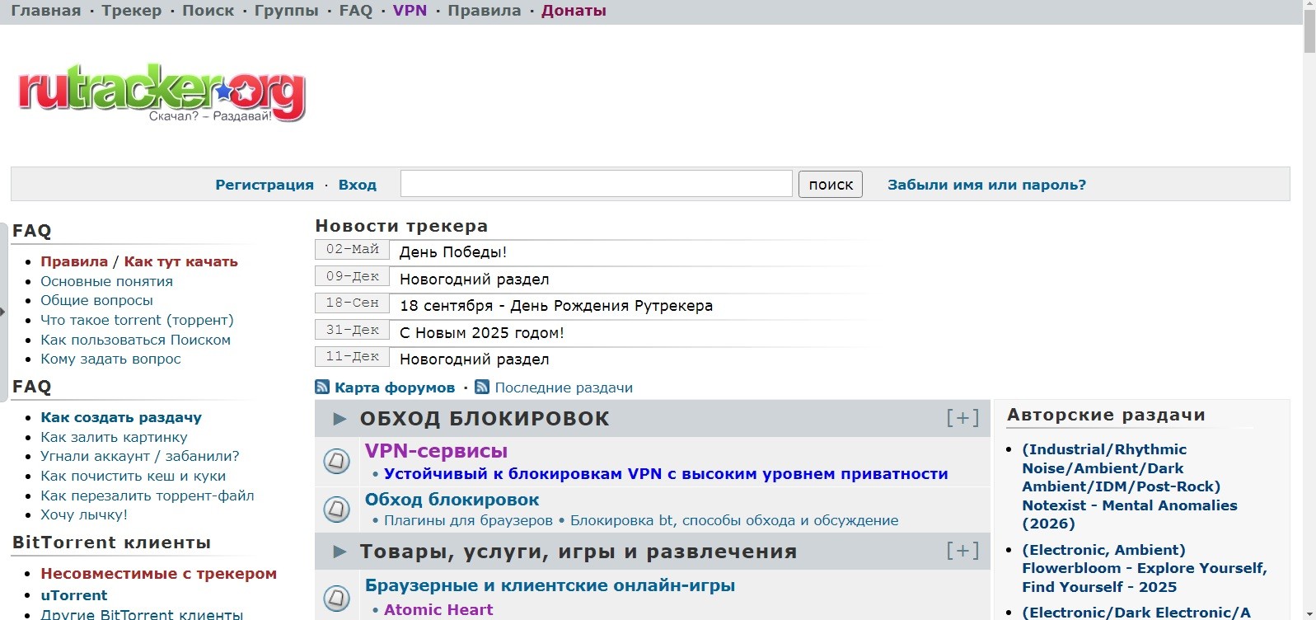
Task: Open RSS icon next to Последние раздачи
Action: pos(482,387)
